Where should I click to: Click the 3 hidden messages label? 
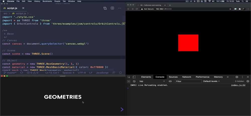(x=239, y=81)
